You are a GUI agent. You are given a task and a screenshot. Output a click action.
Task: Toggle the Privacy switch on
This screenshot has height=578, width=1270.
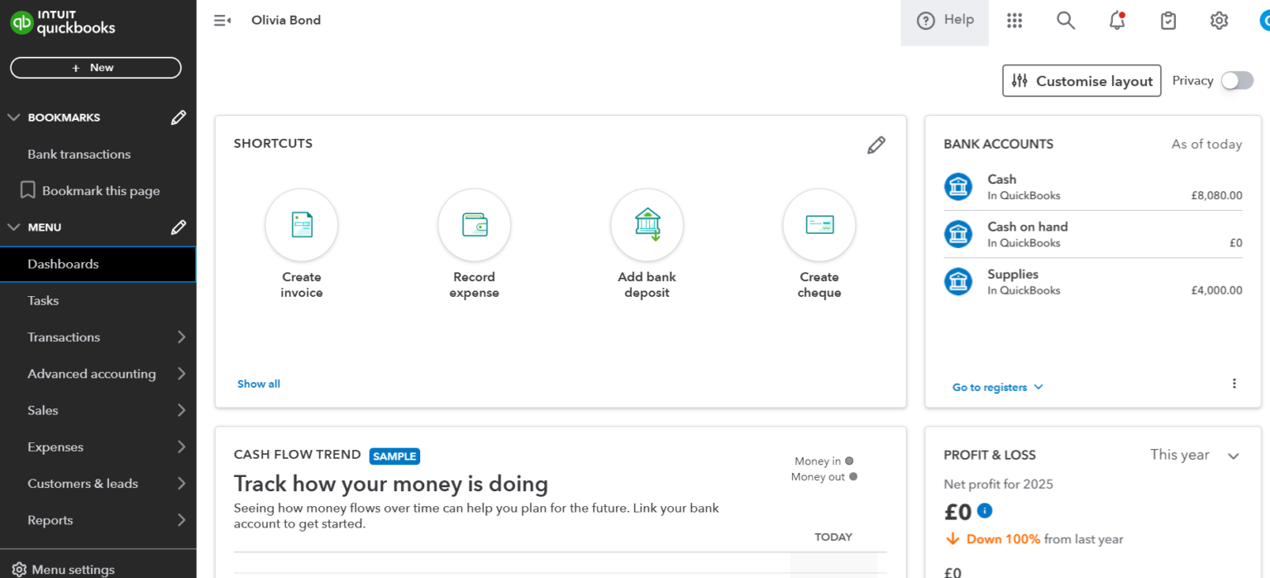pyautogui.click(x=1237, y=80)
